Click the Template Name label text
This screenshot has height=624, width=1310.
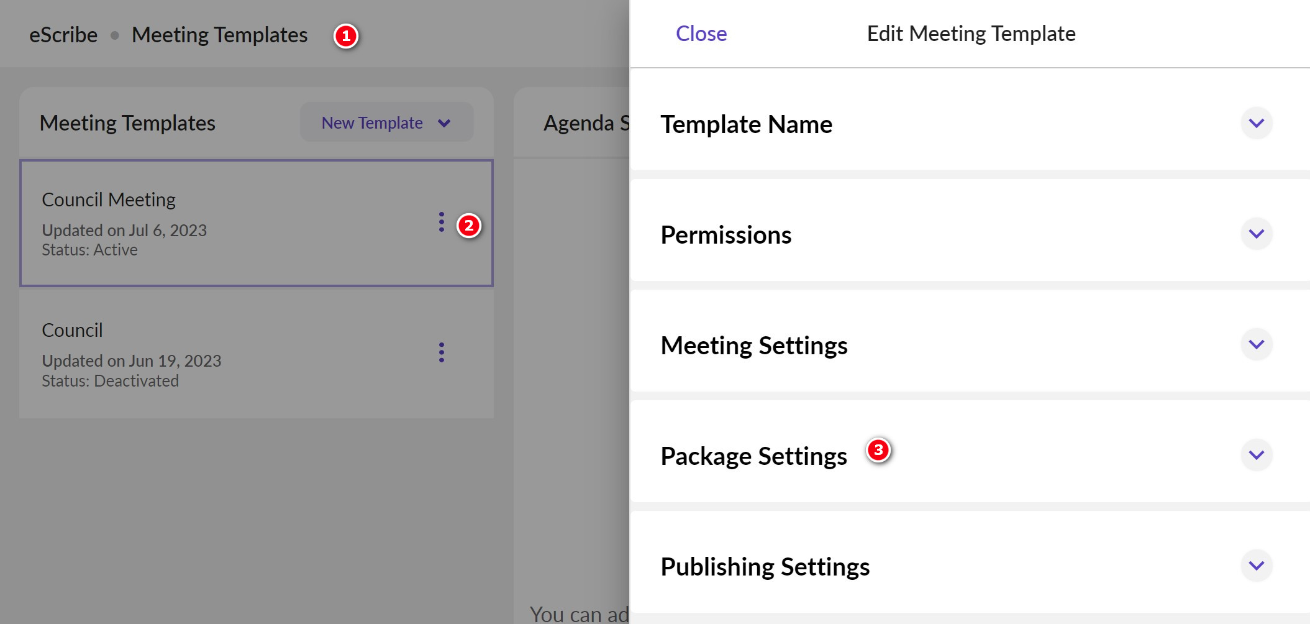pyautogui.click(x=747, y=124)
